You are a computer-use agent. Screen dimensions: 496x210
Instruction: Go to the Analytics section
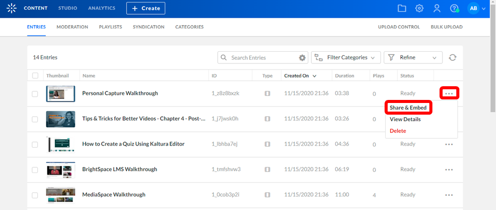(102, 8)
